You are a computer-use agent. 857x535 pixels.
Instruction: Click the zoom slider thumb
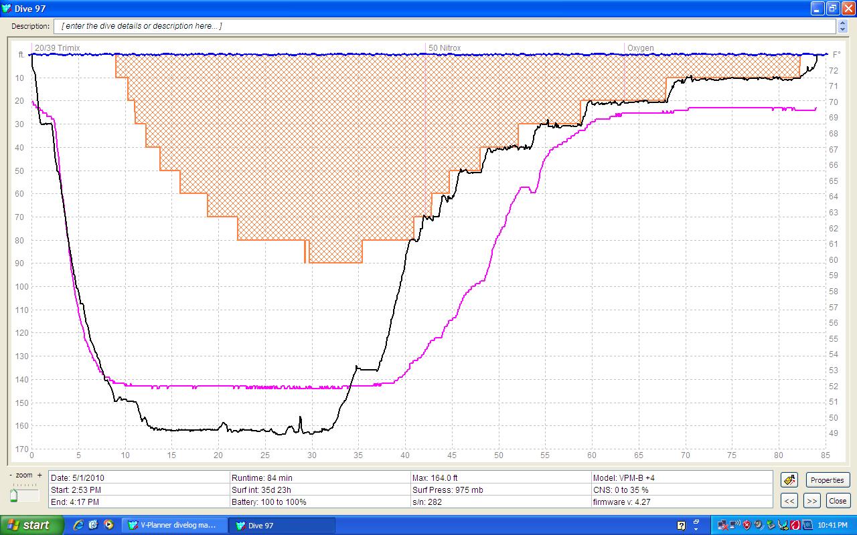pos(13,495)
